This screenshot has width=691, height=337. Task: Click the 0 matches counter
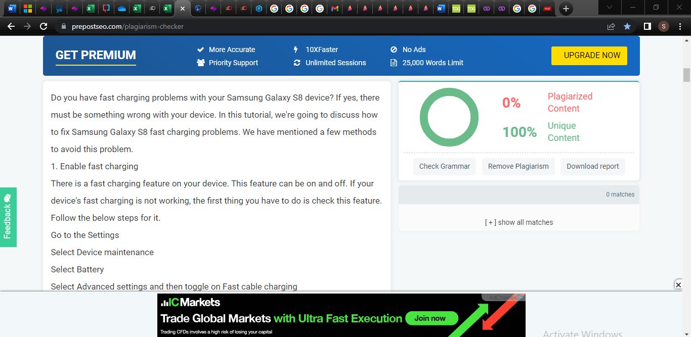click(x=620, y=195)
